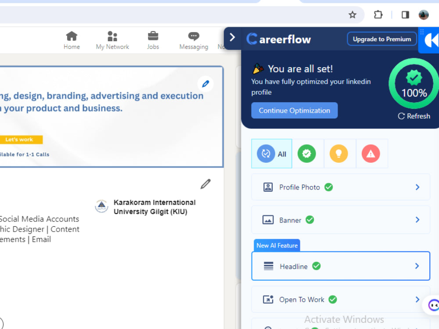Click the LinkedIn banner image

[x=111, y=117]
